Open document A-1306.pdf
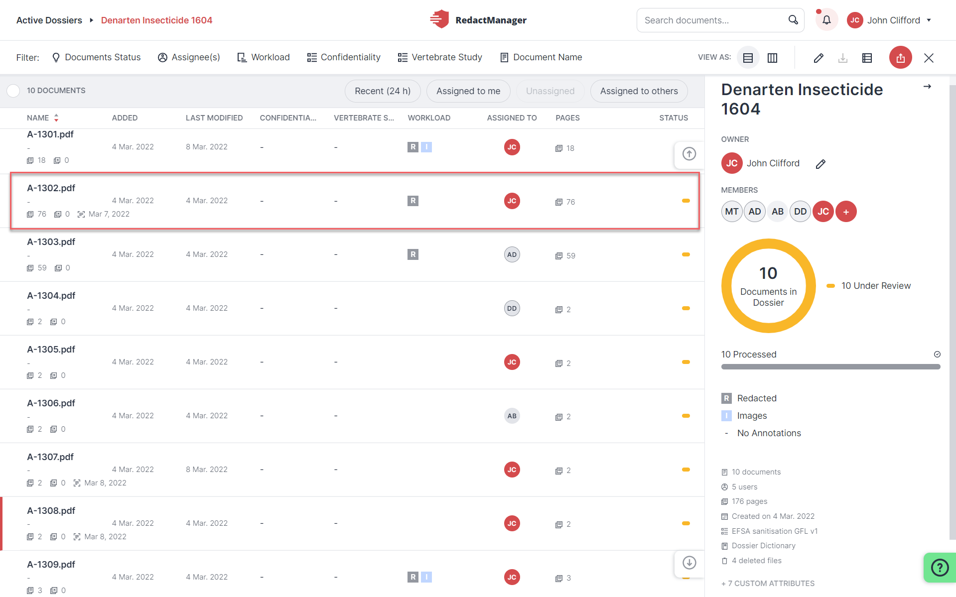 coord(352,416)
